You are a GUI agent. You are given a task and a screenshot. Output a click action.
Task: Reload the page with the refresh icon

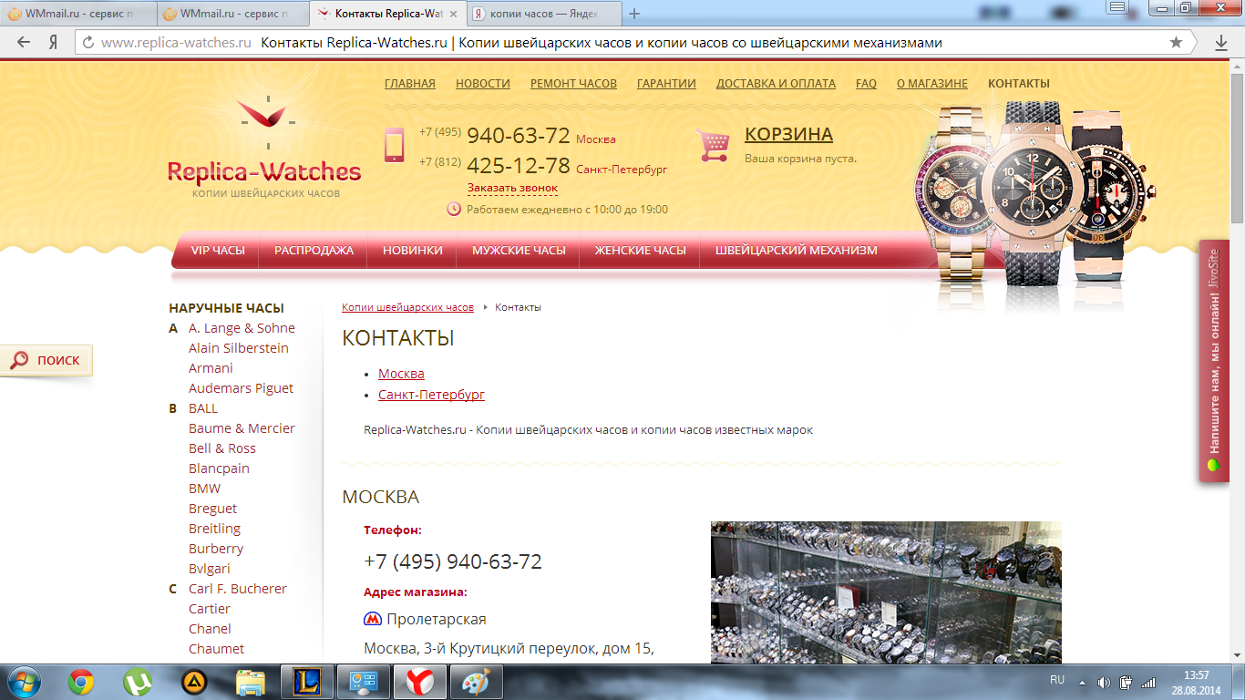coord(87,42)
